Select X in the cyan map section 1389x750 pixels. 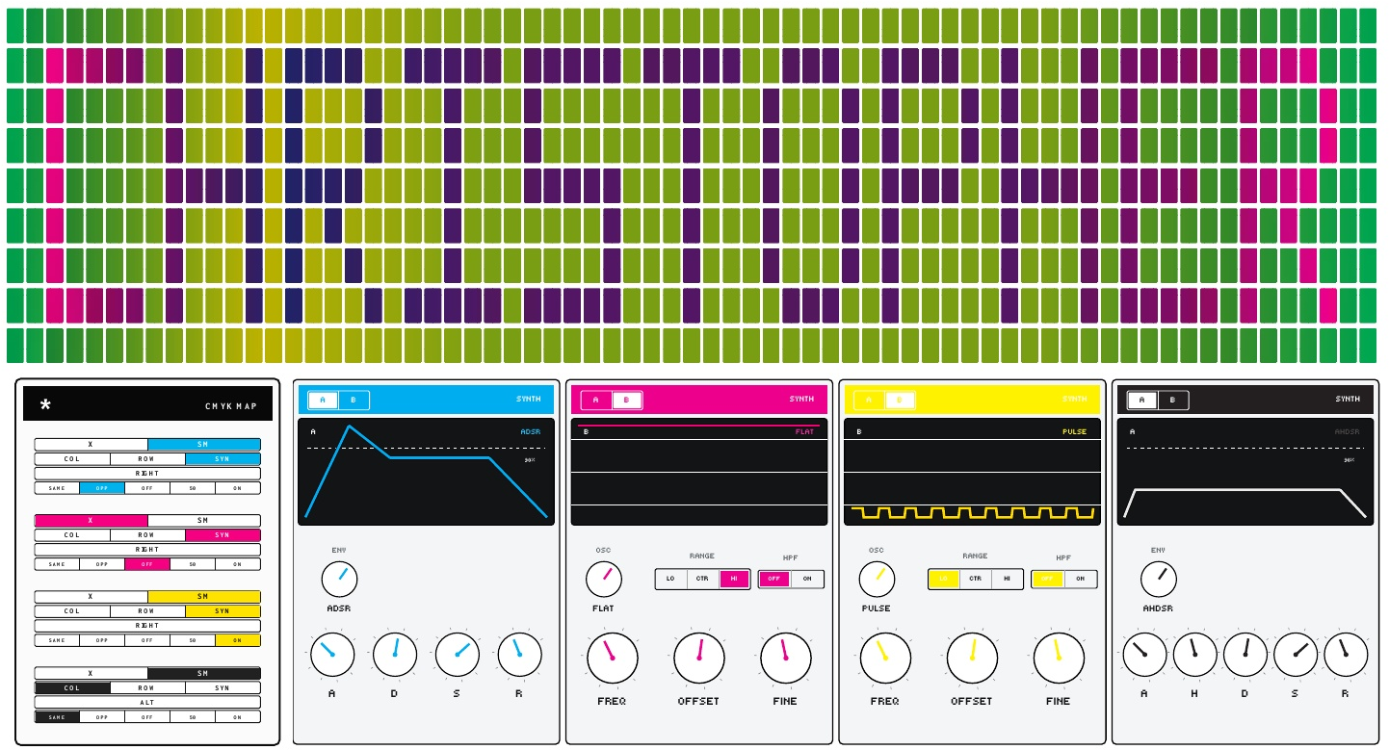pyautogui.click(x=91, y=445)
